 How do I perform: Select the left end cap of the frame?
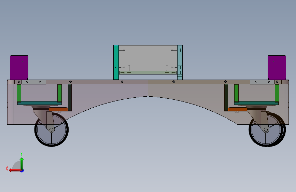tap(10, 102)
